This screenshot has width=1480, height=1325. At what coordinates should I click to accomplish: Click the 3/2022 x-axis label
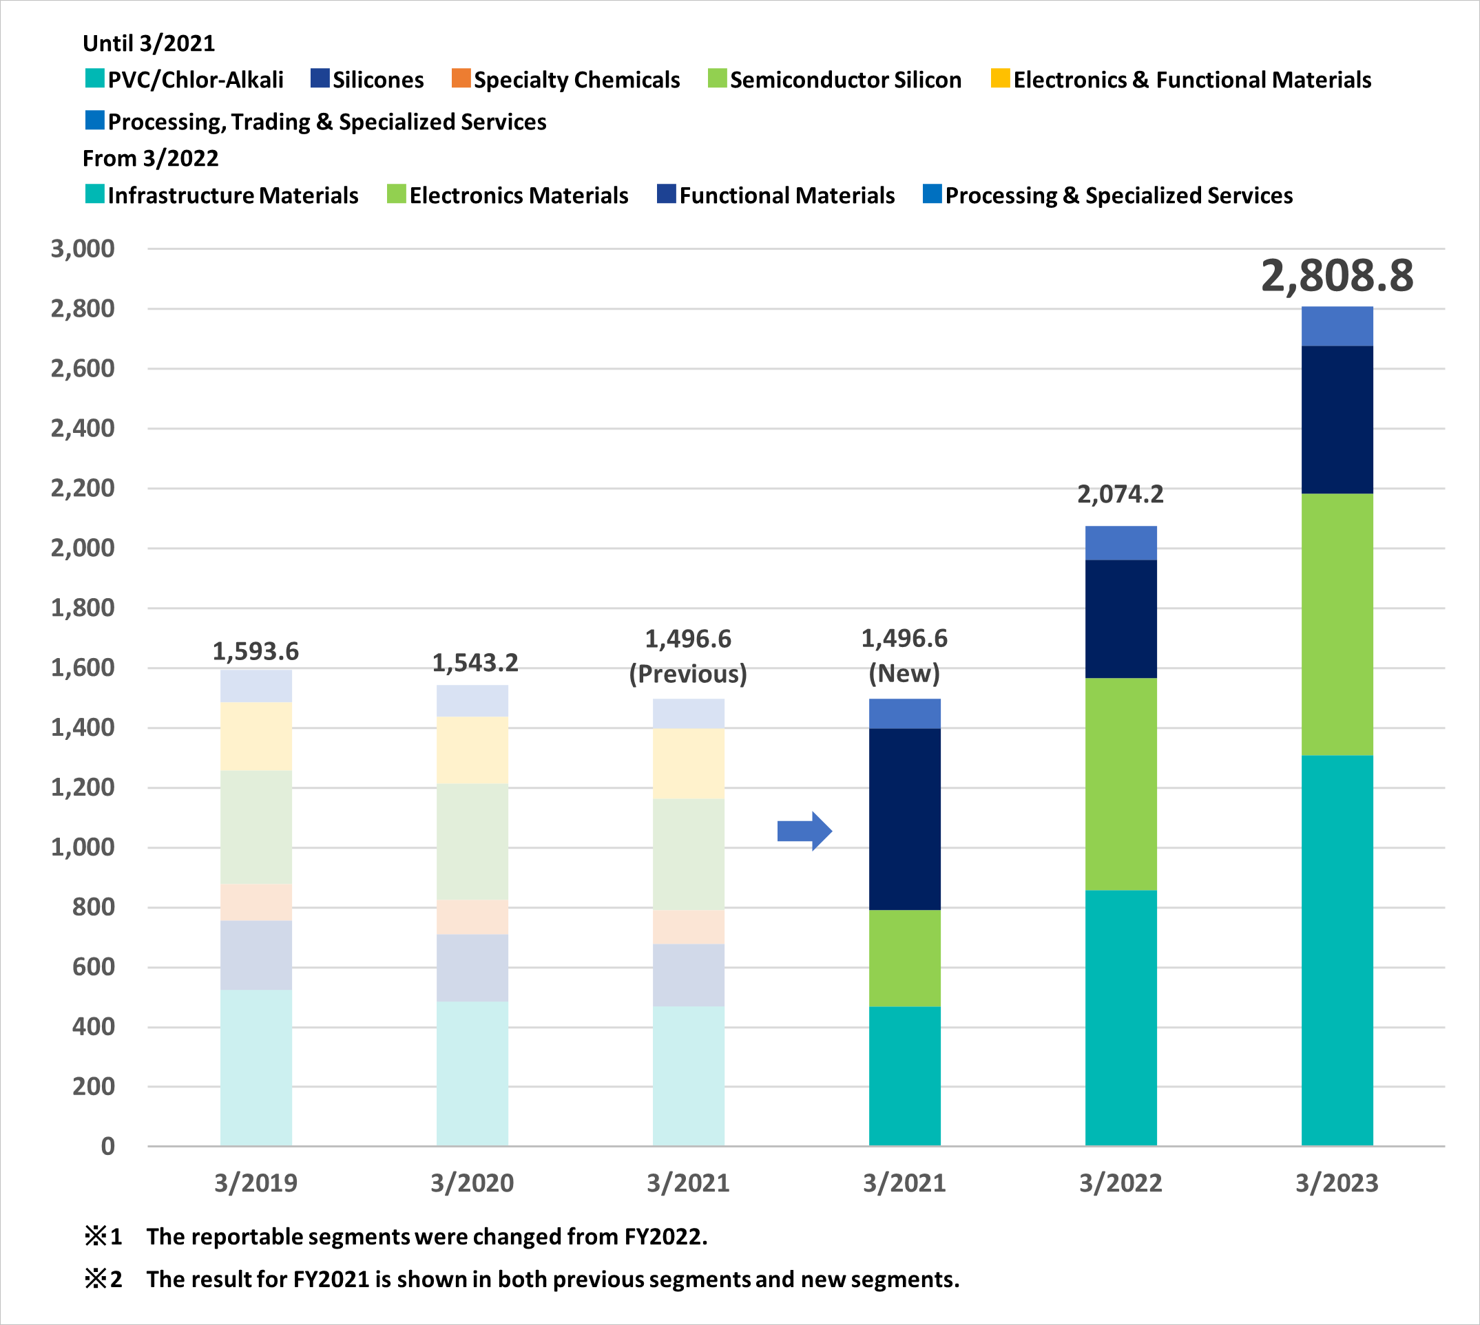point(1121,1184)
